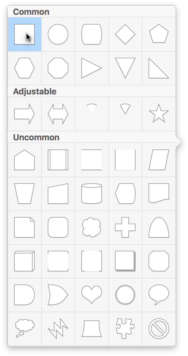
Task: Select the hexagon shape
Action: pyautogui.click(x=24, y=68)
